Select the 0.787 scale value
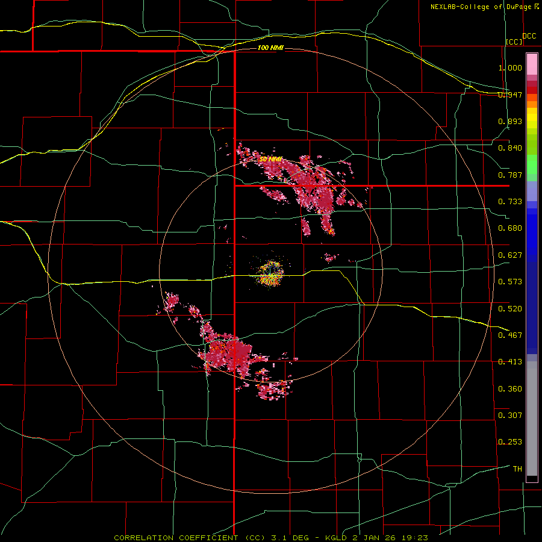 510,175
